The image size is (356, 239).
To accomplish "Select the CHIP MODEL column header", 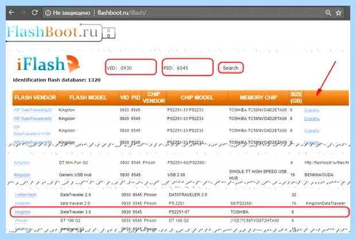I will click(x=197, y=97).
